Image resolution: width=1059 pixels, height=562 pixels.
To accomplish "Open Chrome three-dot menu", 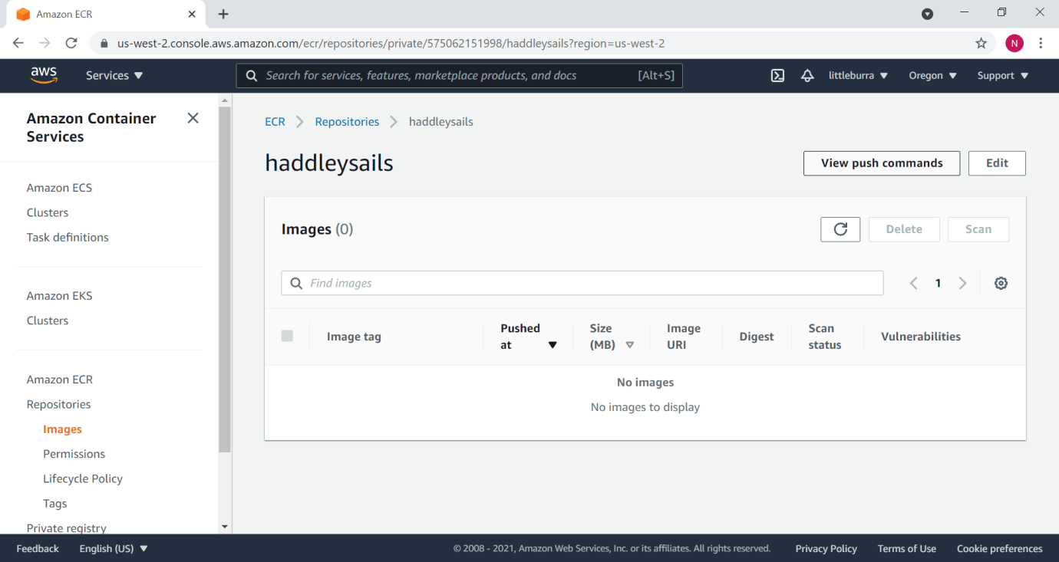I will click(1041, 44).
